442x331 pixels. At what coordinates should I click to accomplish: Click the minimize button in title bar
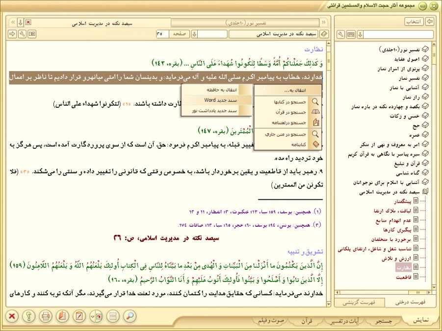422,6
